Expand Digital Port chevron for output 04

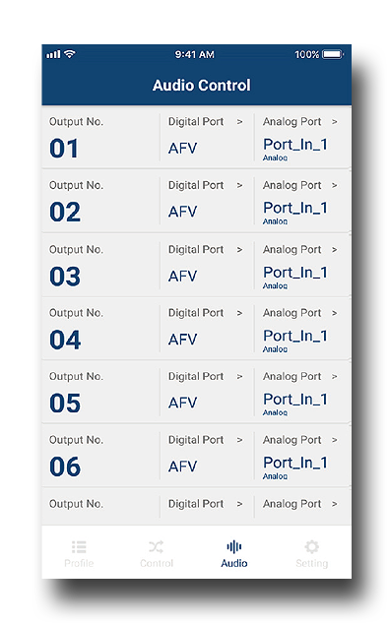[x=239, y=313]
